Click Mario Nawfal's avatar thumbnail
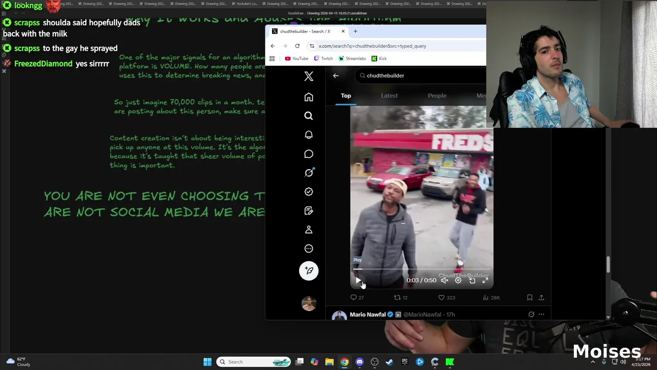The image size is (657, 370). click(x=339, y=316)
